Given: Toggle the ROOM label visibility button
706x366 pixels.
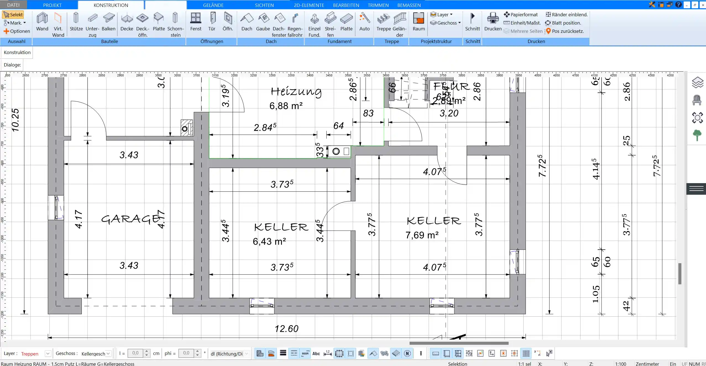Looking at the screenshot, I should point(305,353).
